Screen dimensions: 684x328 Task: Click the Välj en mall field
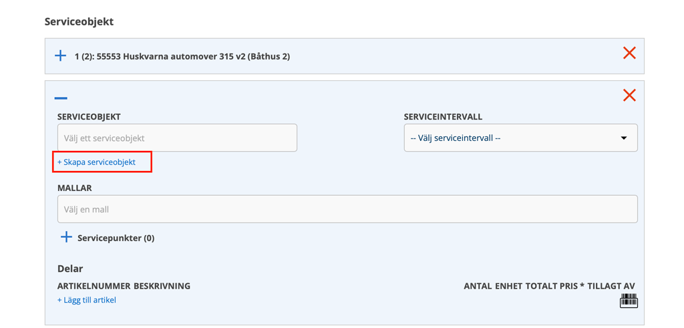[x=347, y=209]
